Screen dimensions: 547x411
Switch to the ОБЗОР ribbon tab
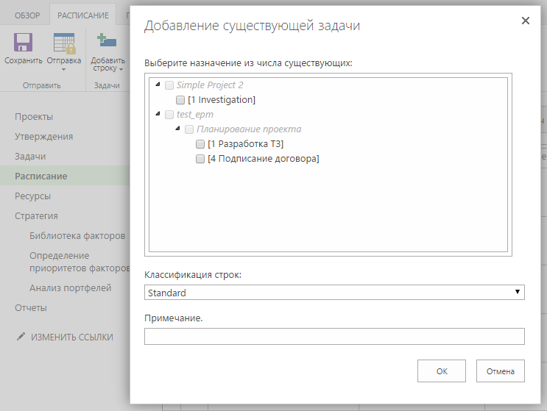point(27,15)
